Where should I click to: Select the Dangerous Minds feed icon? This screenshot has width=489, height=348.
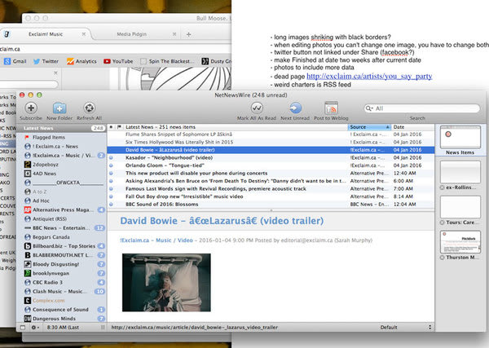coord(28,319)
